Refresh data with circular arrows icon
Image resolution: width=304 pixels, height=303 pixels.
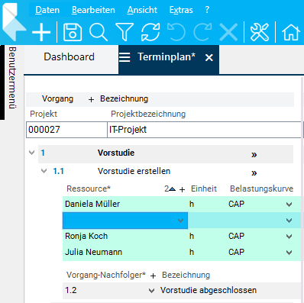click(150, 32)
